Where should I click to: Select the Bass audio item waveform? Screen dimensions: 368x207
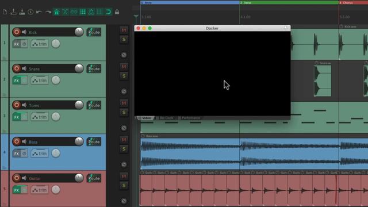[254, 154]
